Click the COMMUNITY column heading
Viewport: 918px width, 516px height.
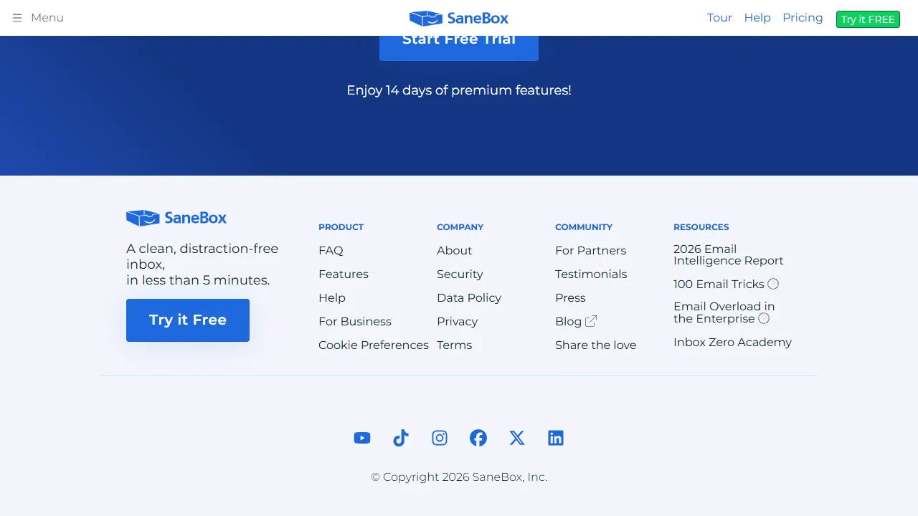584,226
